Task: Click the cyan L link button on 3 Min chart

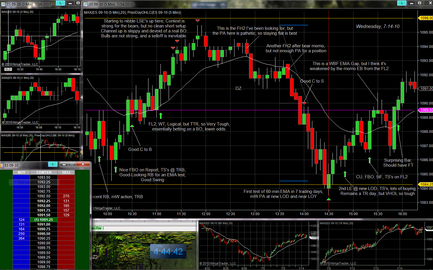Action: click(60, 3)
